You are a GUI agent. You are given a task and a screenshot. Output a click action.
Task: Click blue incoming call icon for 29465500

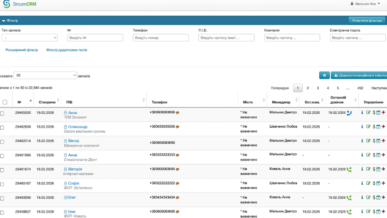(x=349, y=113)
